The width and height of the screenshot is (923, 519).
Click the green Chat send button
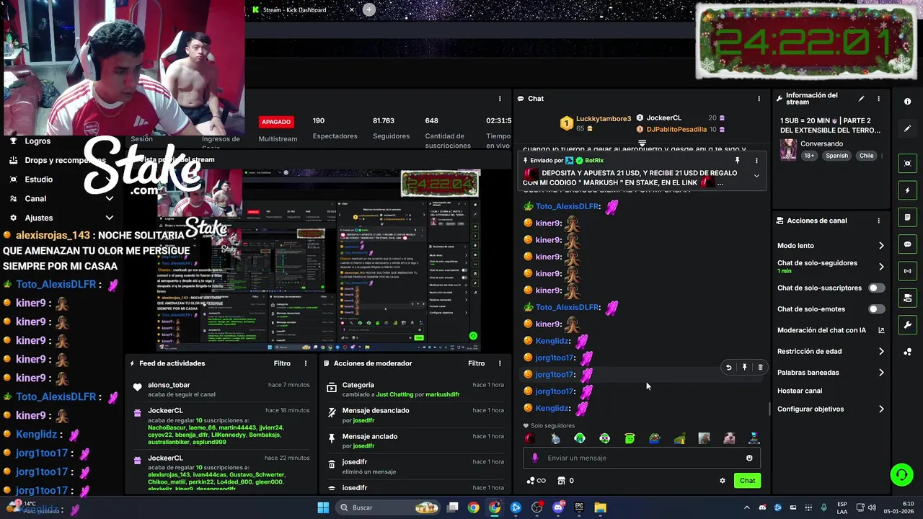[747, 481]
